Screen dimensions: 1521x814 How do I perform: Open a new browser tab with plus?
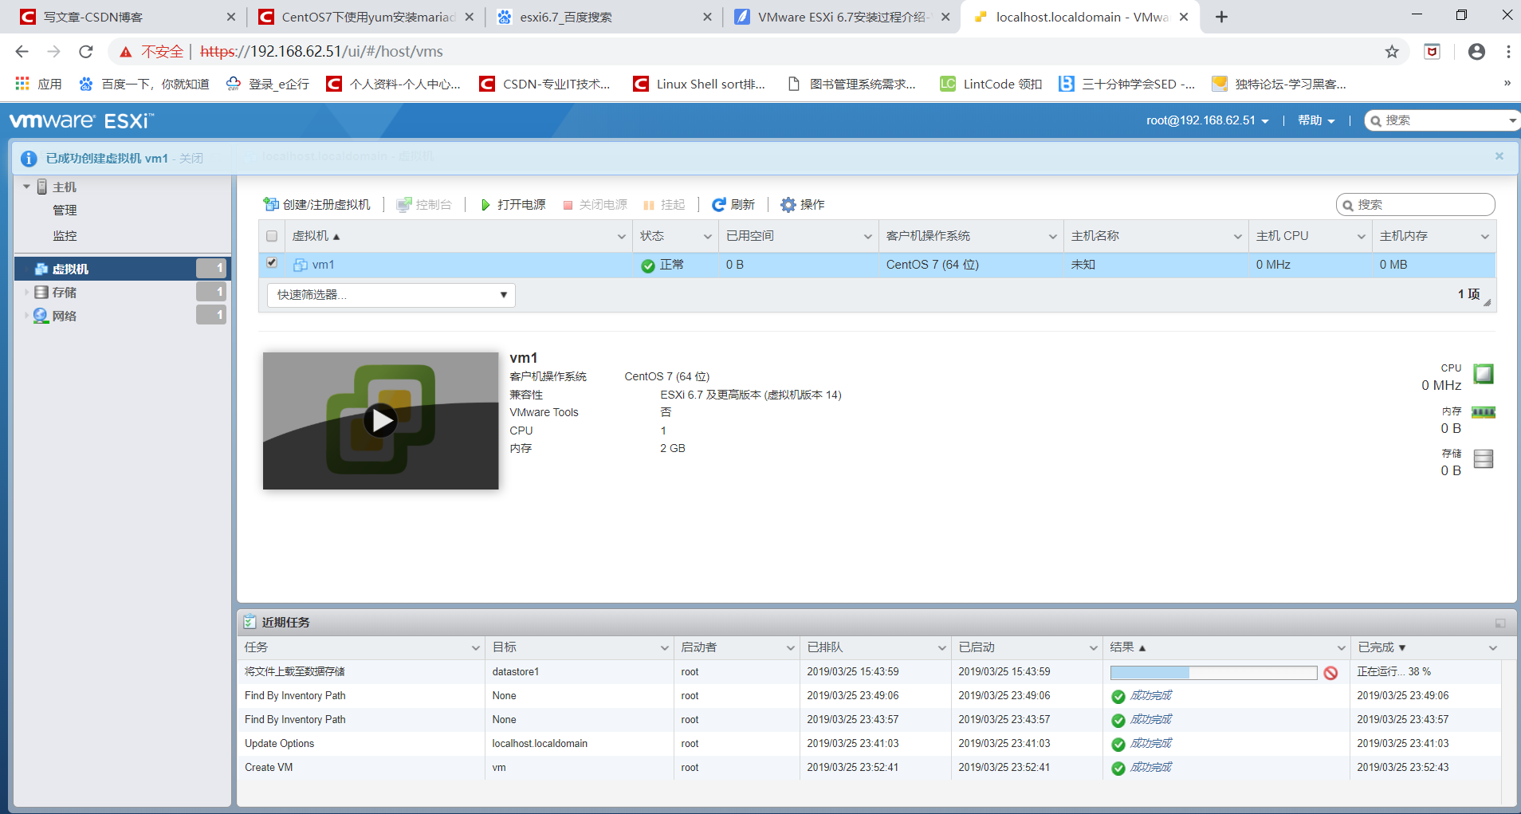click(1221, 17)
